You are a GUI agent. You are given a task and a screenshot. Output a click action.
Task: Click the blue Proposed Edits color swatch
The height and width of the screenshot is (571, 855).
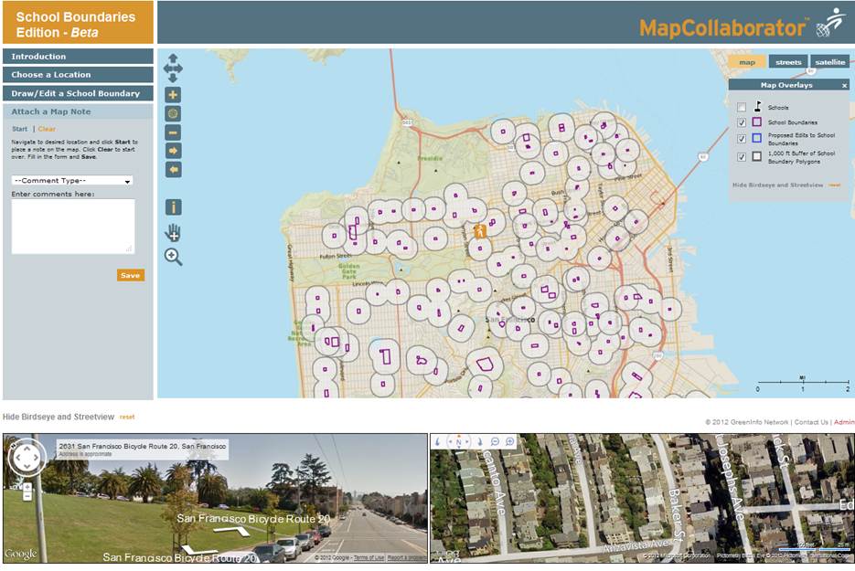tap(757, 138)
